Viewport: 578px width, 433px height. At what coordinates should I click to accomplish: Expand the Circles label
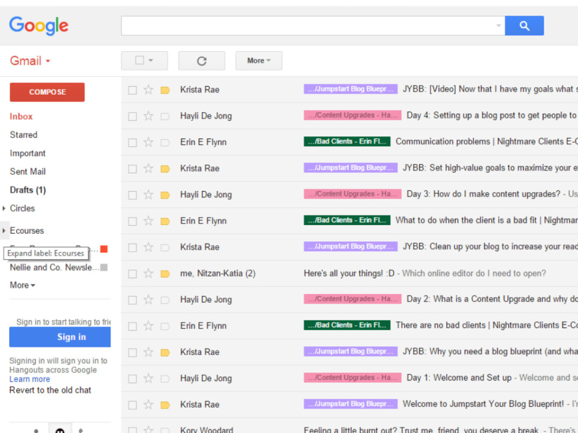pyautogui.click(x=3, y=208)
